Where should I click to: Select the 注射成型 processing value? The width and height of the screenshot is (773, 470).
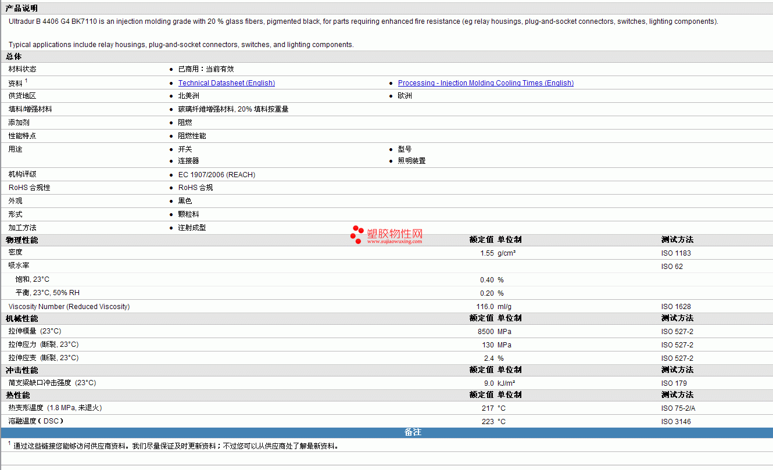click(x=192, y=228)
